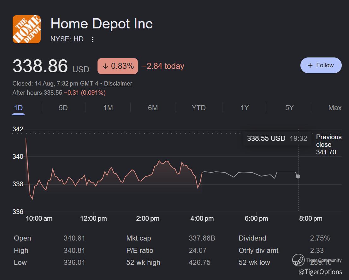Show the 1Y chart range

point(244,108)
